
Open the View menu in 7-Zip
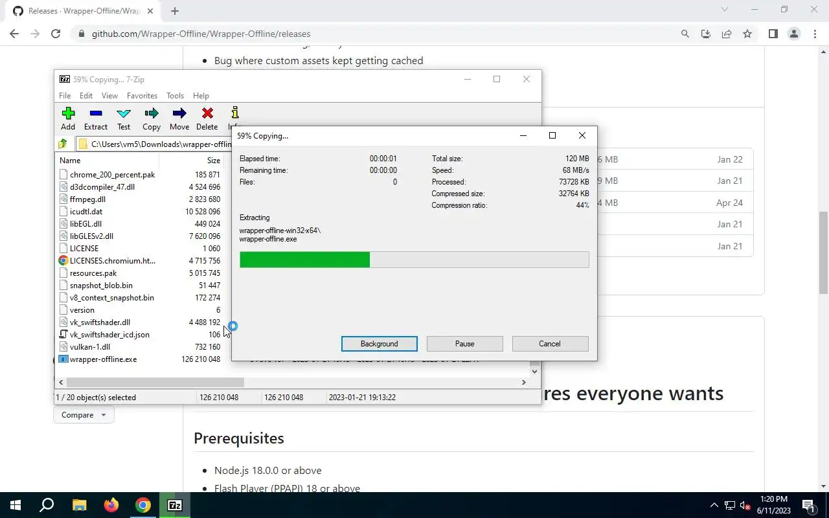109,96
